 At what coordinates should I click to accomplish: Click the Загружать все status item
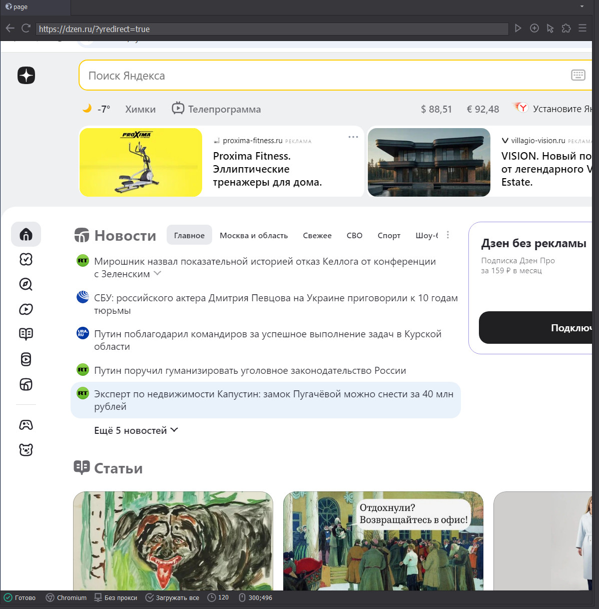[x=172, y=597]
